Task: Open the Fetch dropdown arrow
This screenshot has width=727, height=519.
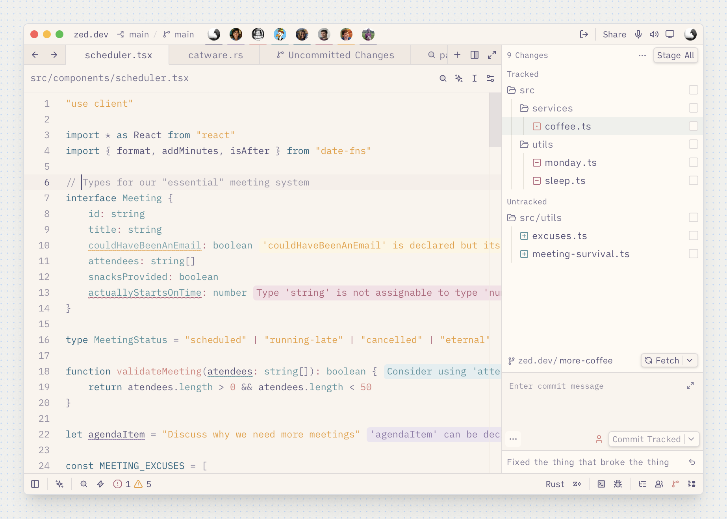Action: (690, 360)
